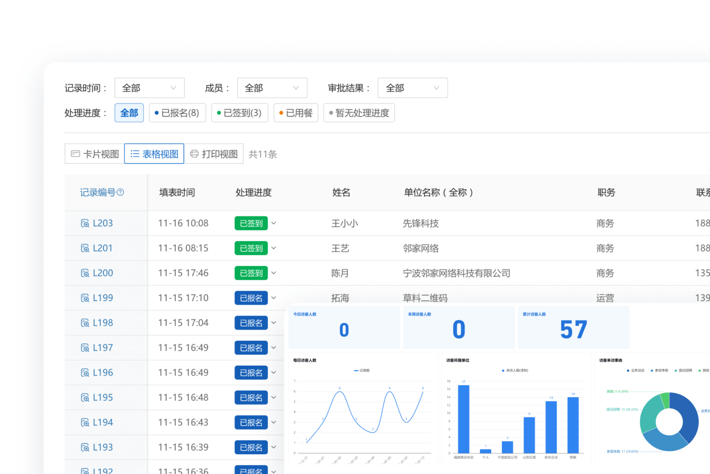The width and height of the screenshot is (710, 474).
Task: Click the 业务洽谈 legend color swatch
Action: coord(628,371)
